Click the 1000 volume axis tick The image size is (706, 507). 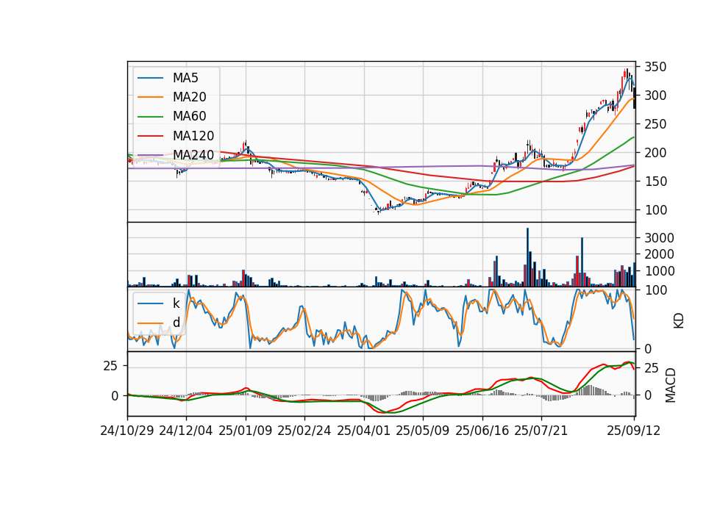(659, 271)
